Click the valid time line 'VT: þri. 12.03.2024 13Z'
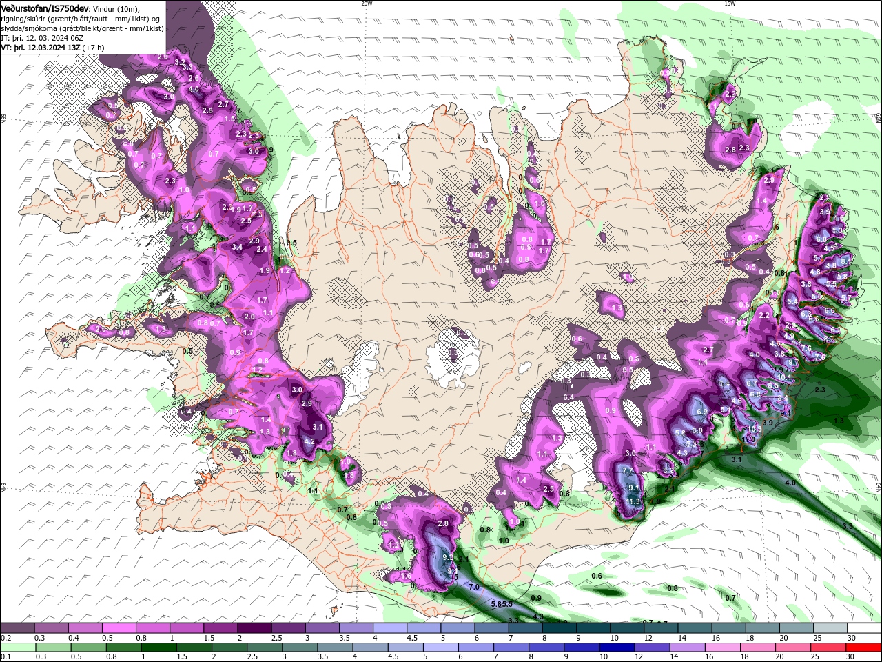This screenshot has height=662, width=882. (x=40, y=48)
